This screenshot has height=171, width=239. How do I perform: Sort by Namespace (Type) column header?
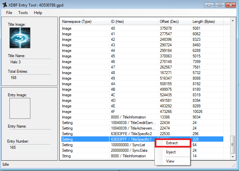pyautogui.click(x=84, y=22)
